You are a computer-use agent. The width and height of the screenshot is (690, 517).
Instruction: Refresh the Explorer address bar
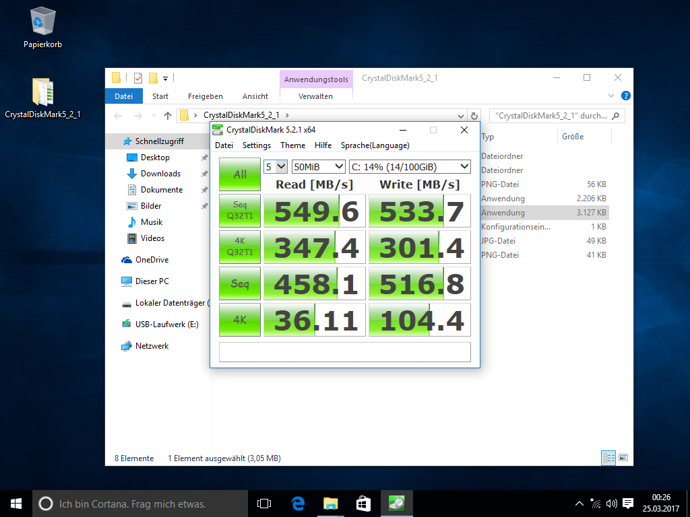[x=474, y=116]
